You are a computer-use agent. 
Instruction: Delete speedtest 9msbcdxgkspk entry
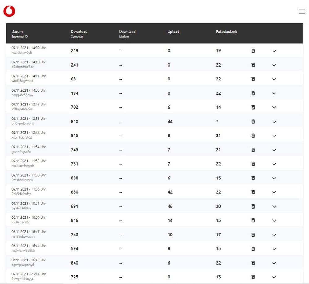pos(253,178)
